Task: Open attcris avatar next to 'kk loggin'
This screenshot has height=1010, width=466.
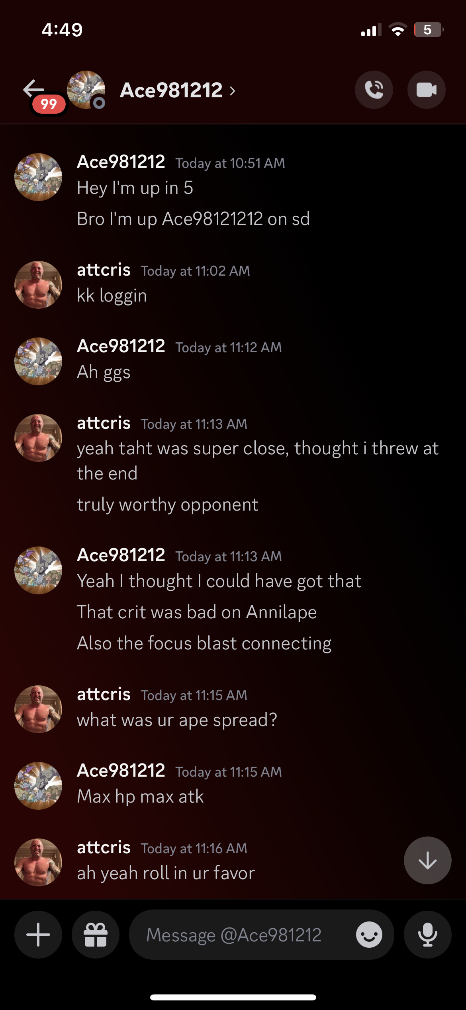Action: 38,285
